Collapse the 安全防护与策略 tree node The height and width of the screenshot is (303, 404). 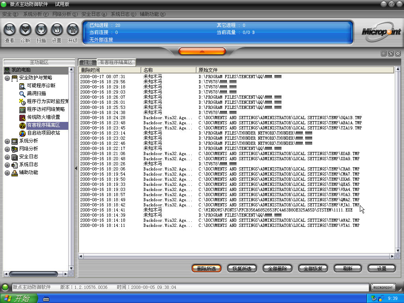click(x=7, y=78)
